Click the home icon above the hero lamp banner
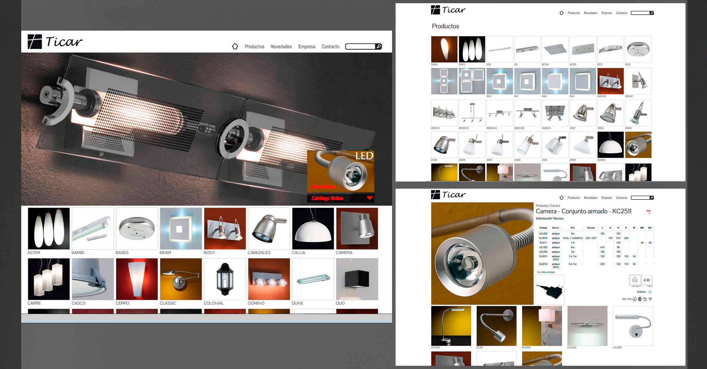 tap(235, 47)
